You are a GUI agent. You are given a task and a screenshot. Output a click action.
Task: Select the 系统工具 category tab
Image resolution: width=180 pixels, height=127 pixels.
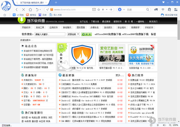pos(40,27)
